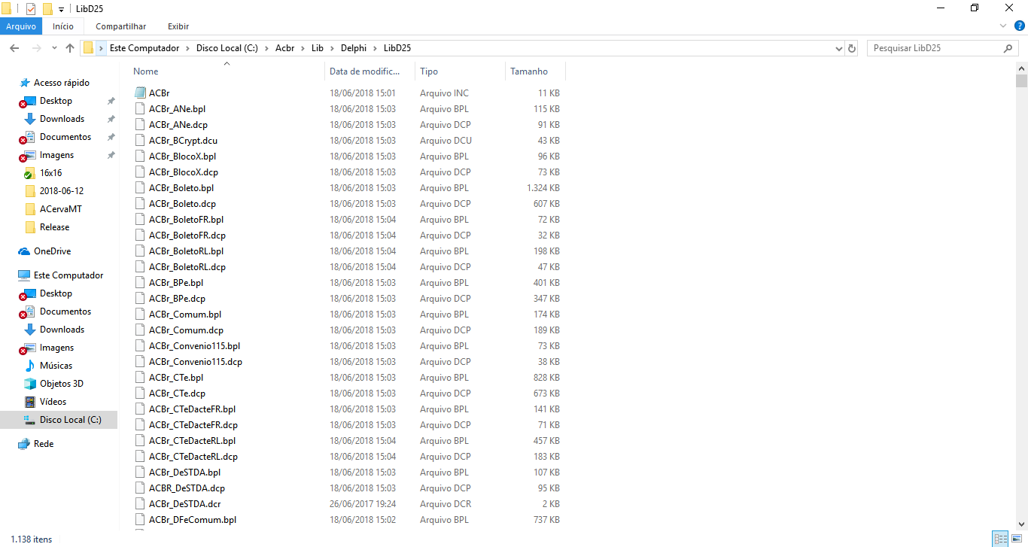Click the ACBr_CTe.dcp file icon
Screen dimensions: 1028x547
click(x=139, y=394)
